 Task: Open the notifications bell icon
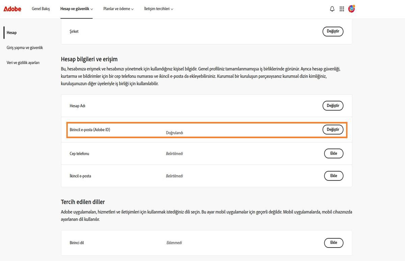coord(332,9)
